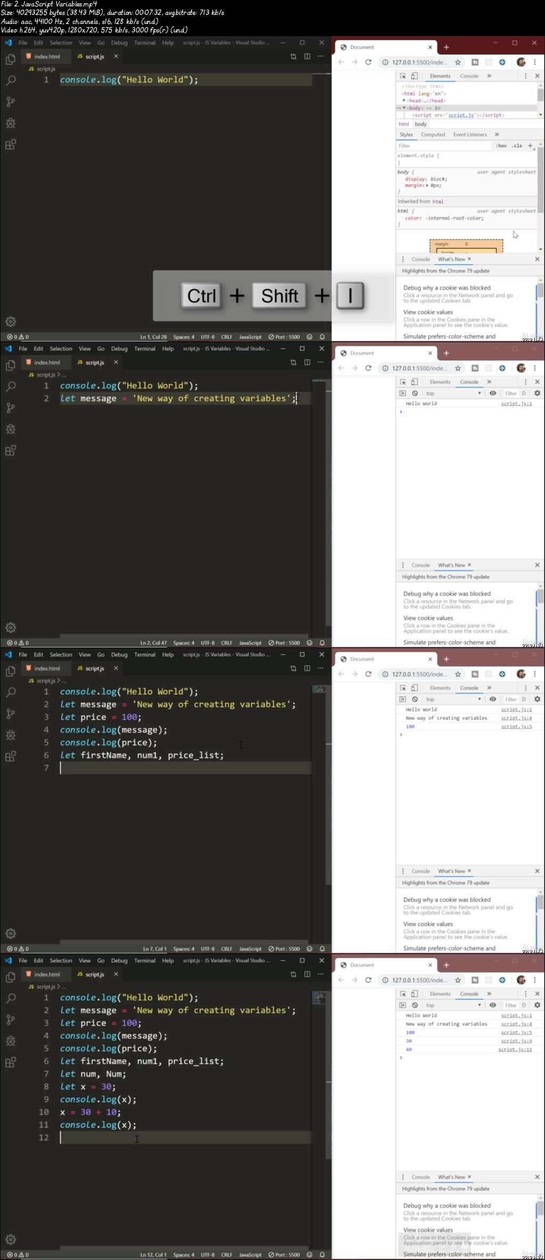The height and width of the screenshot is (1260, 545).
Task: Click Search icon in the twelve-line code frame
Action: tap(10, 998)
